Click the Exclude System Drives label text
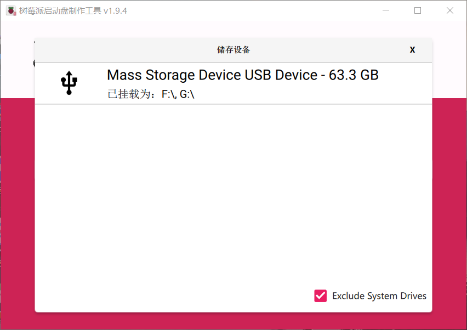The image size is (467, 330). [x=379, y=295]
